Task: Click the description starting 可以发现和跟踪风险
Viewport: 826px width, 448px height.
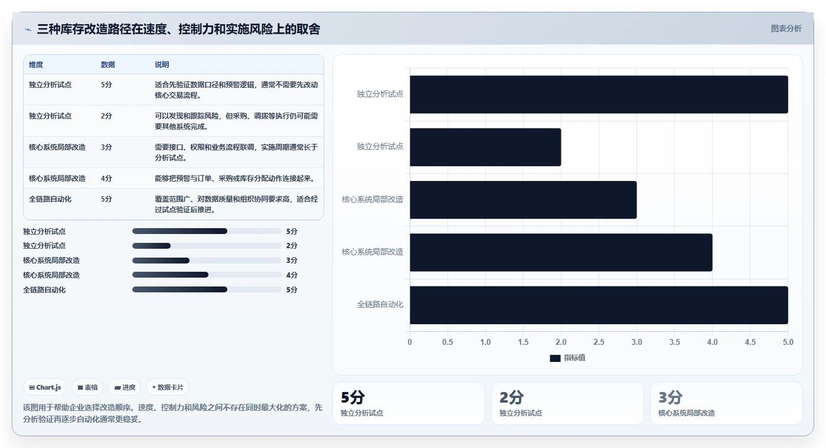Action: tap(236, 121)
